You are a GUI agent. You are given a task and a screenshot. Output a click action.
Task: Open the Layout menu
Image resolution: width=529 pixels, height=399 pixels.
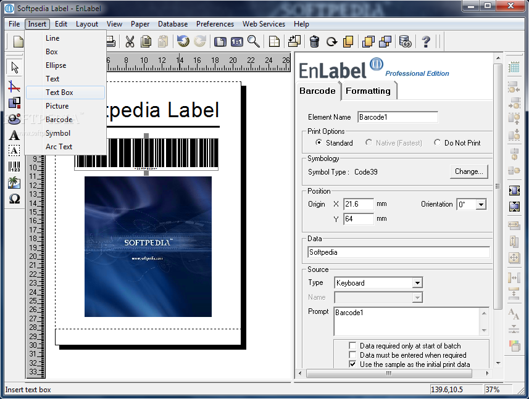(86, 24)
